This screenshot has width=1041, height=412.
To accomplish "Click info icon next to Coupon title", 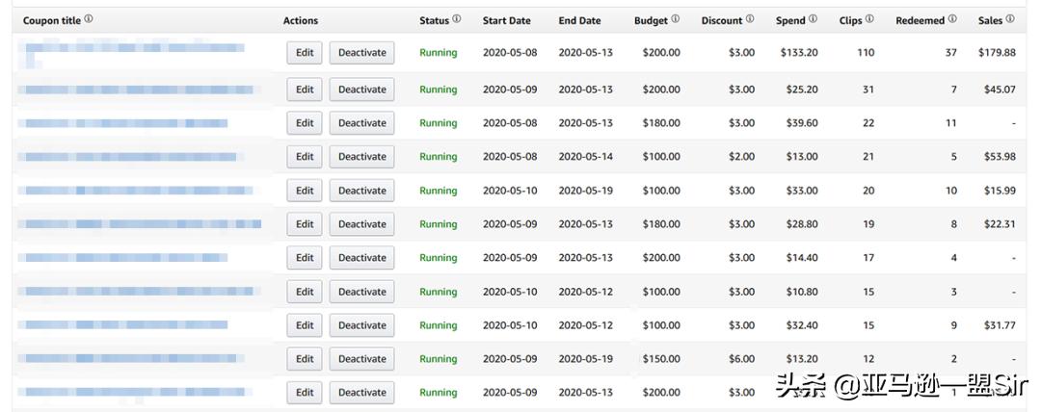I will [x=90, y=19].
